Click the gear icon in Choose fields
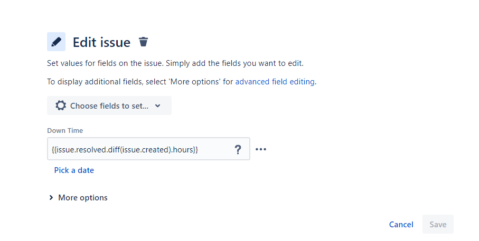Viewport: 479px width, 241px height. coord(61,105)
